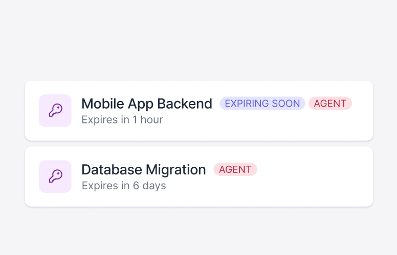Click the '1 hour' expiry value

(148, 120)
